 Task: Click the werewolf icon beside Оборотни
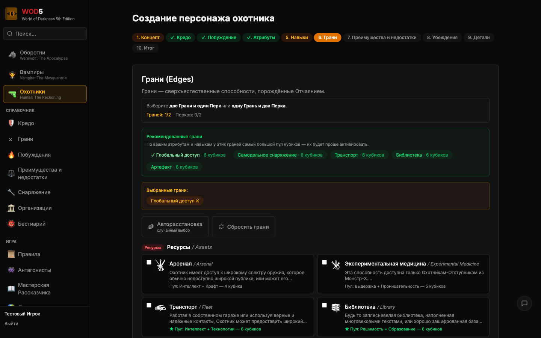(x=12, y=55)
